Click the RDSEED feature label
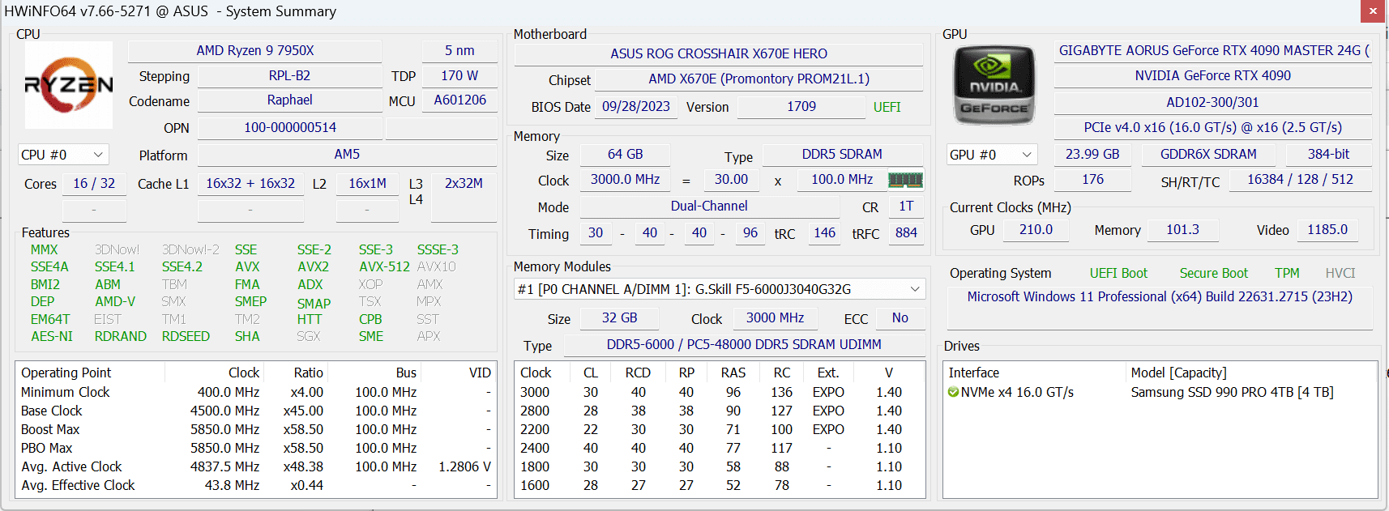The height and width of the screenshot is (511, 1389). tap(186, 336)
